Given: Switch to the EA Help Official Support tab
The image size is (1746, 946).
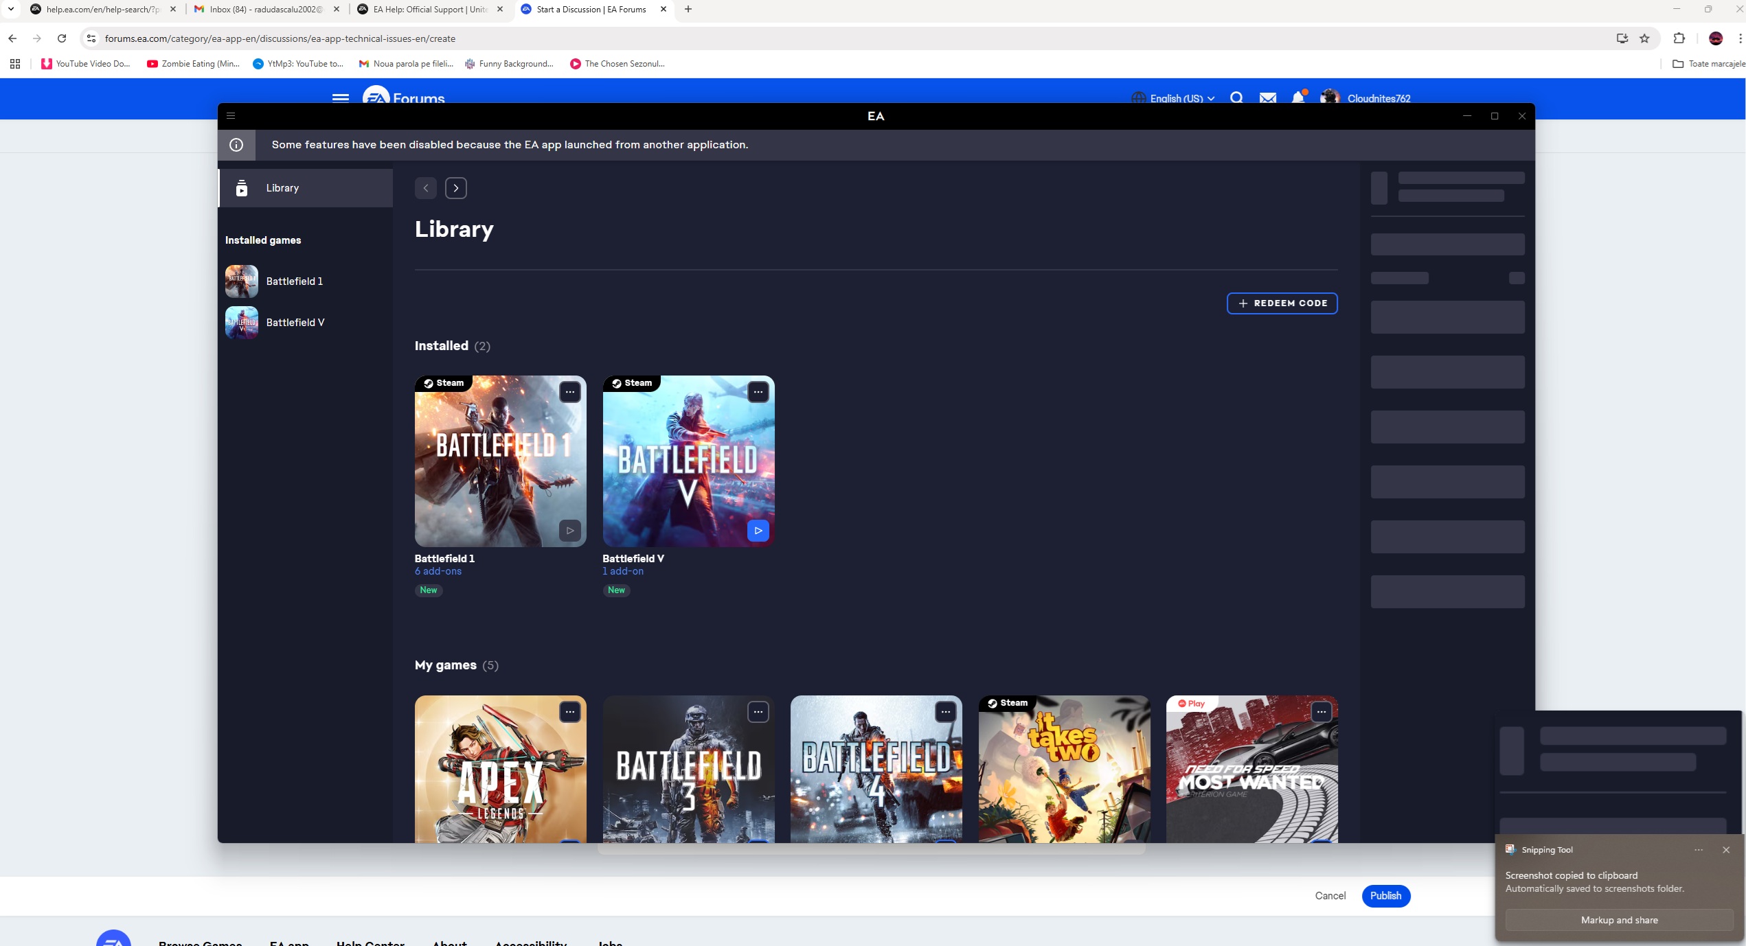Looking at the screenshot, I should pos(431,10).
